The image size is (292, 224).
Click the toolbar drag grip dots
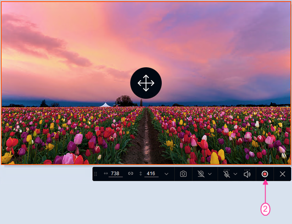96,174
